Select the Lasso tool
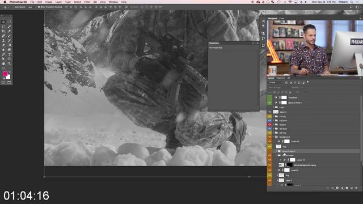 coord(3,27)
